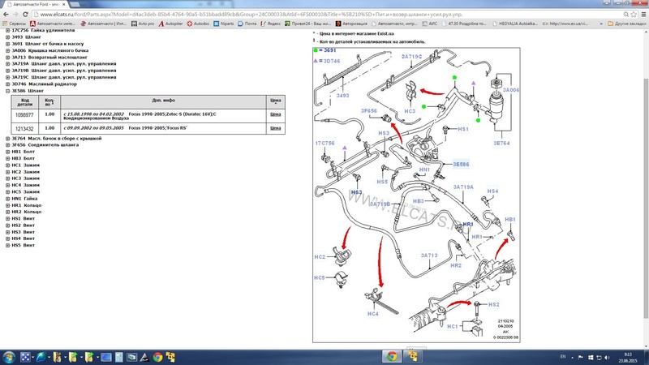This screenshot has width=649, height=365.
Task: Expand the HS5 Винт node
Action: [8, 246]
